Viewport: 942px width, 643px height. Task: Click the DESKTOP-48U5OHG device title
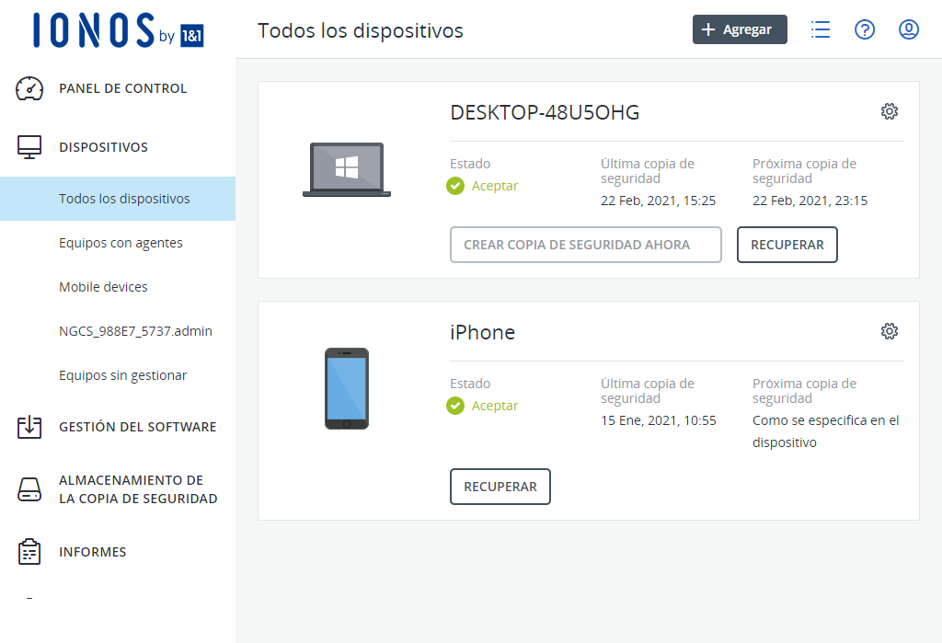(x=545, y=112)
